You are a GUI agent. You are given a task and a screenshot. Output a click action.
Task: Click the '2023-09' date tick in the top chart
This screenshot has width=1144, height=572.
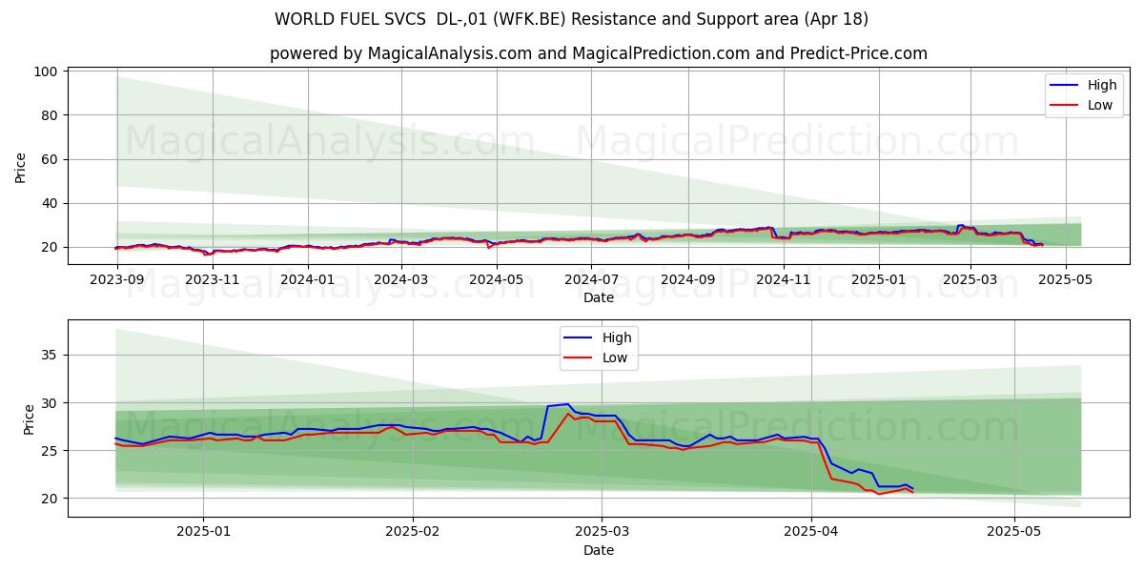coord(117,279)
